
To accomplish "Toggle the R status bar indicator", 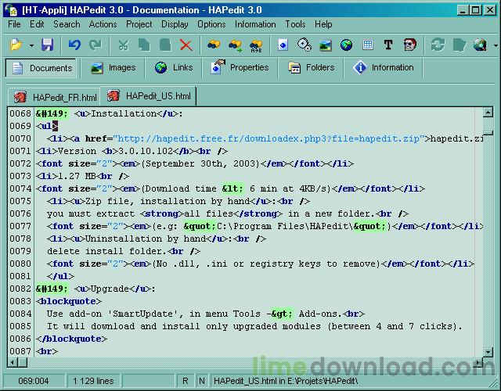I will (186, 381).
